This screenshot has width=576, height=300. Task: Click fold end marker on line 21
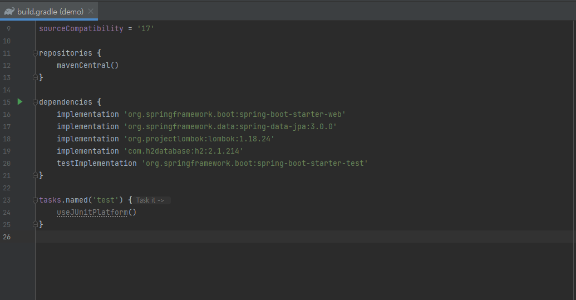(x=35, y=175)
